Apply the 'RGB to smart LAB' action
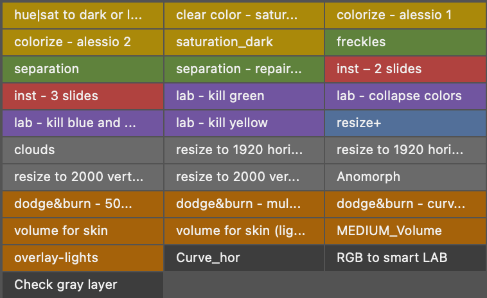This screenshot has width=487, height=298. coord(405,258)
